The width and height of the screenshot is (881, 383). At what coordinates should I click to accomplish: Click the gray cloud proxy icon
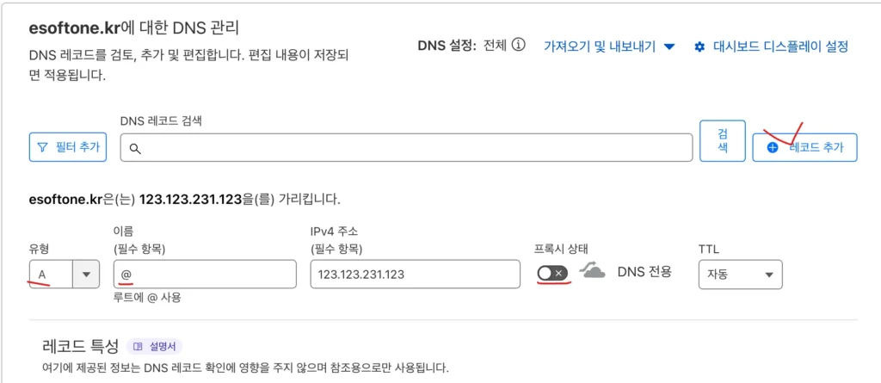pyautogui.click(x=592, y=272)
